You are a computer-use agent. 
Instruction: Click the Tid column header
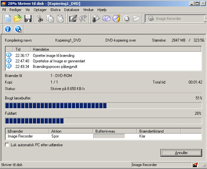[x=22, y=49]
